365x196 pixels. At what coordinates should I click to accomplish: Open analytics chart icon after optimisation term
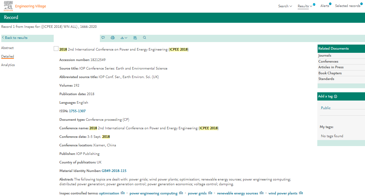[x=123, y=193]
